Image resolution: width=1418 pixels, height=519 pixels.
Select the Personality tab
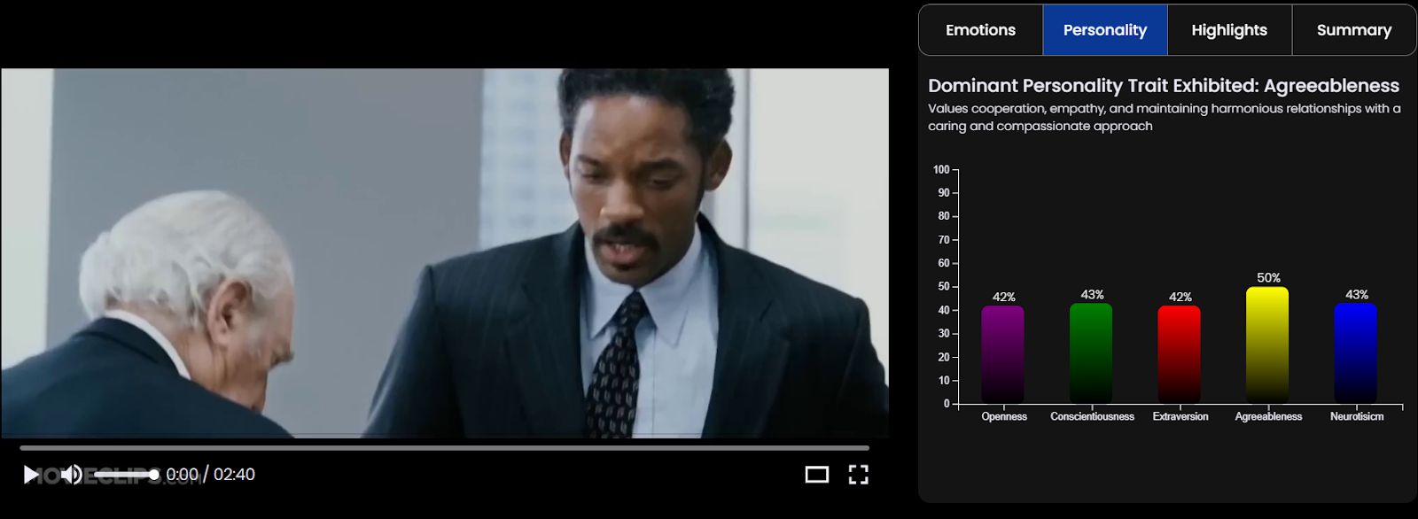(x=1105, y=30)
